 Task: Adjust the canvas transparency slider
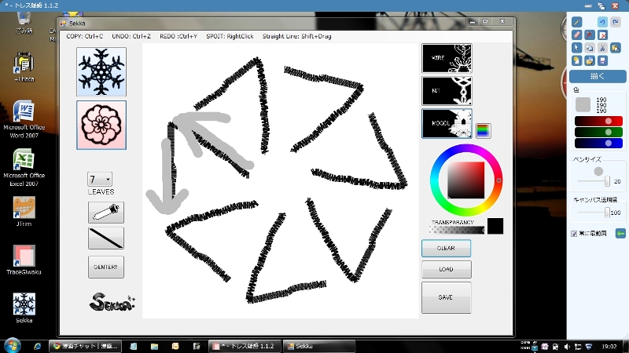pyautogui.click(x=594, y=213)
